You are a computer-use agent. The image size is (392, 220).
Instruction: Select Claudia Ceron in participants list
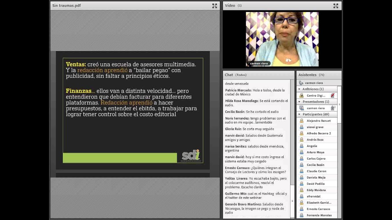point(317,171)
